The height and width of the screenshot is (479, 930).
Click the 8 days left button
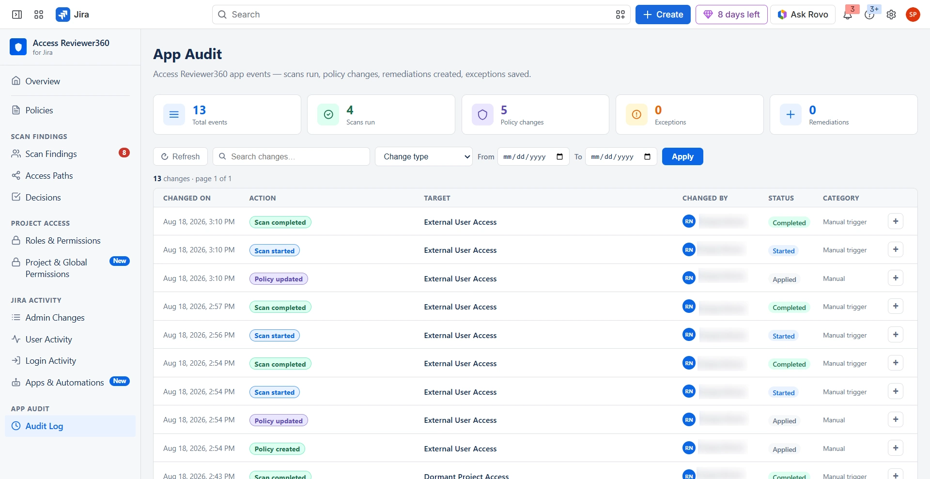tap(731, 15)
